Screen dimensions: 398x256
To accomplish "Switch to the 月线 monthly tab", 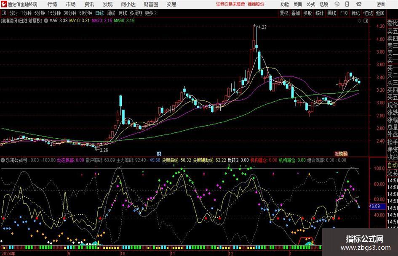I will (123, 13).
